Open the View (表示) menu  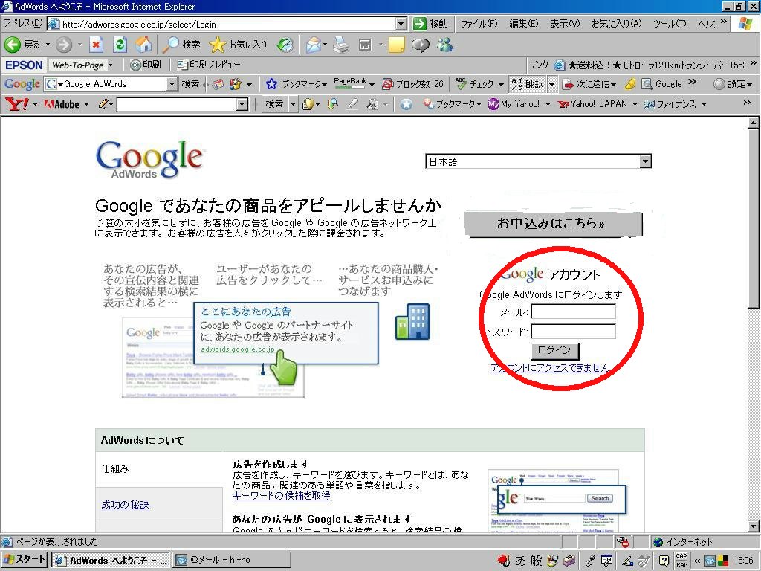pos(565,23)
